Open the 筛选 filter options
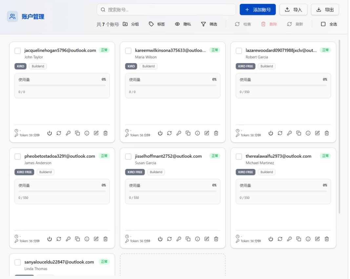 point(209,24)
